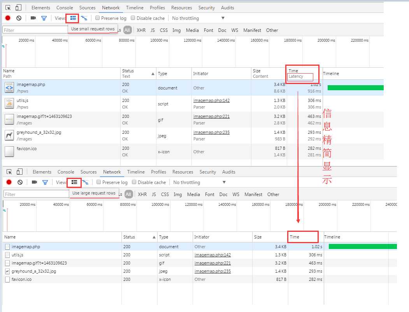The image size is (409, 312).
Task: Click greyhound_a_32x32.jpg small icon in lower list
Action: 7,271
